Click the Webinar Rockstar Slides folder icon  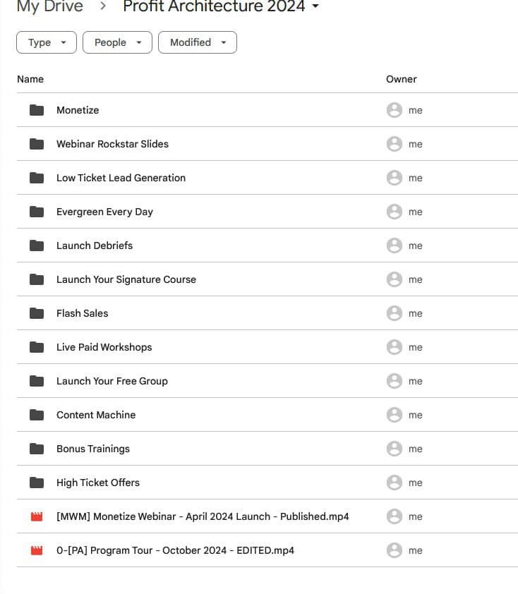point(37,144)
